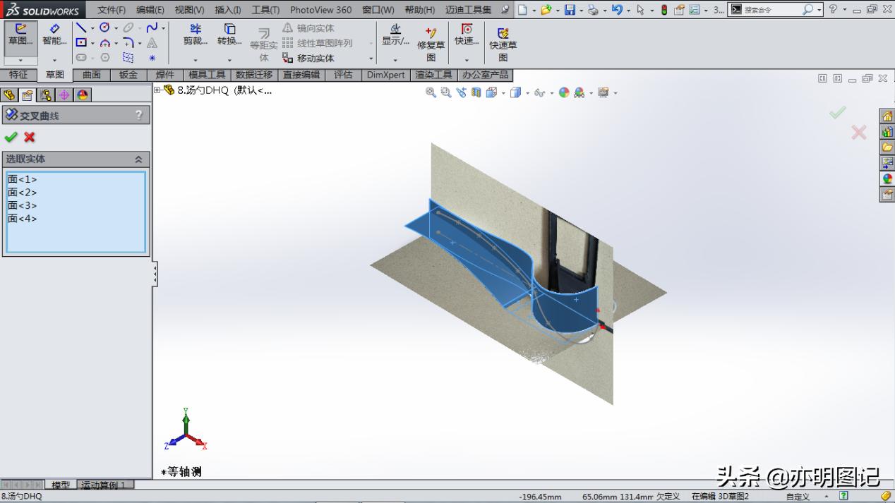Click the Zoom to Fit icon in heads-up toolbar
Viewport: 895px width, 503px height.
tap(431, 92)
